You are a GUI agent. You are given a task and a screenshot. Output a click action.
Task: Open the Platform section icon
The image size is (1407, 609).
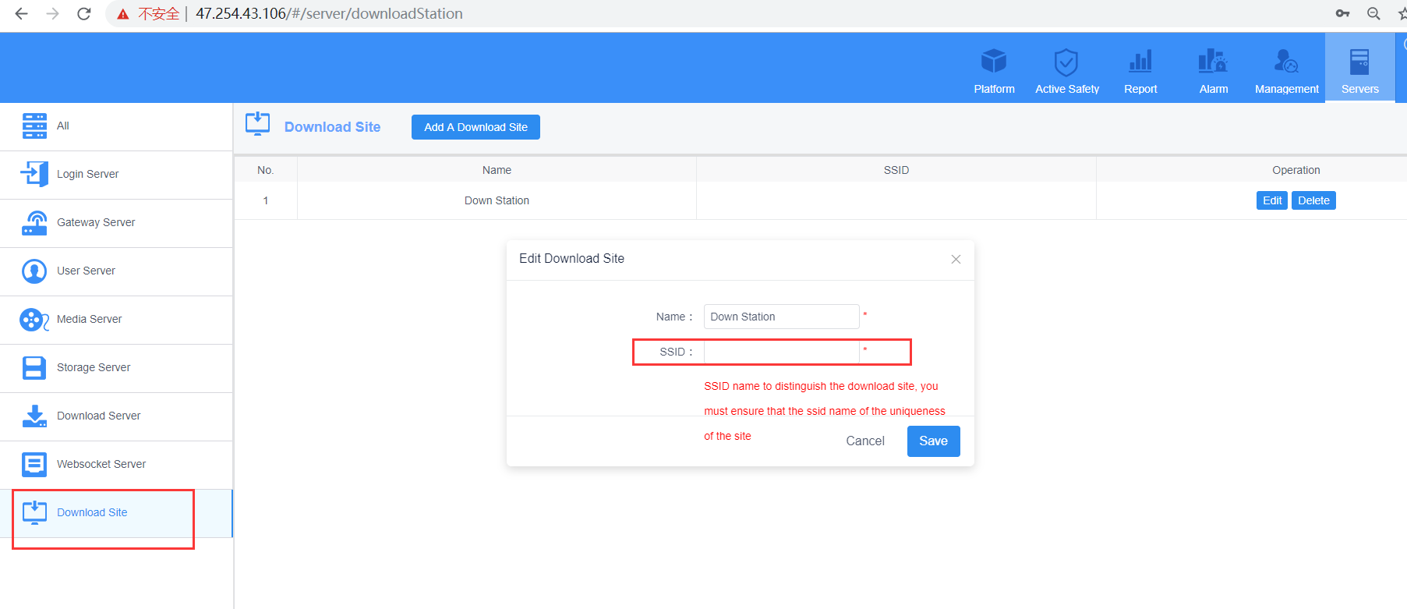click(x=994, y=61)
